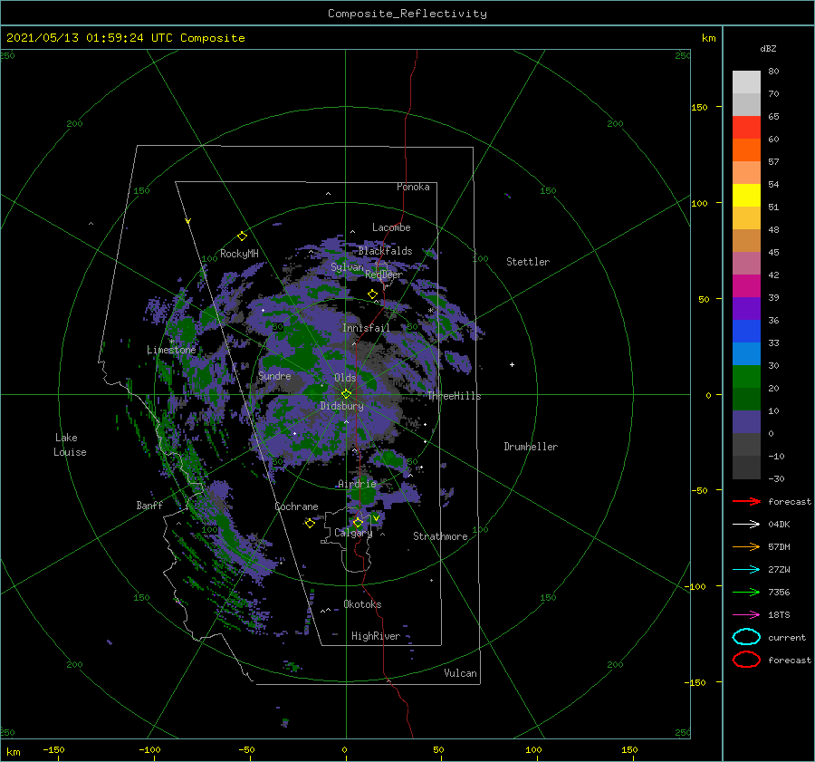Click the white plus marker east of ThreeHills
This screenshot has width=815, height=762.
[512, 364]
